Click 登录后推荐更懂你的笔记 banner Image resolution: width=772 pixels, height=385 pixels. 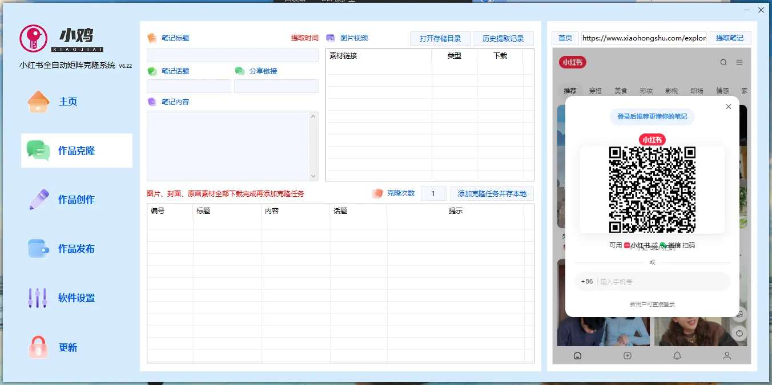(x=652, y=116)
